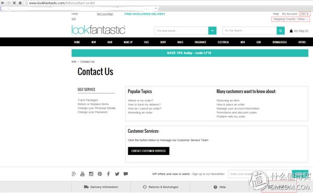Open the DERMALOGICA menu item
Screen dimensions: 313x193
(x=280, y=42)
